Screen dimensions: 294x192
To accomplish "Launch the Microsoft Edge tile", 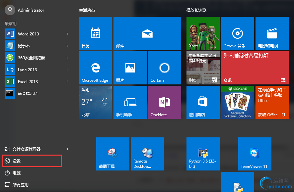I will 96,68.
